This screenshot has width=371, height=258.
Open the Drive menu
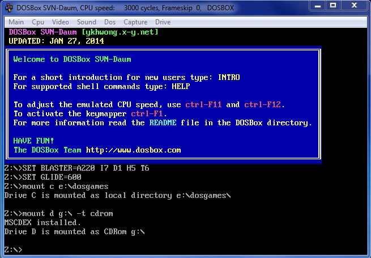[163, 22]
